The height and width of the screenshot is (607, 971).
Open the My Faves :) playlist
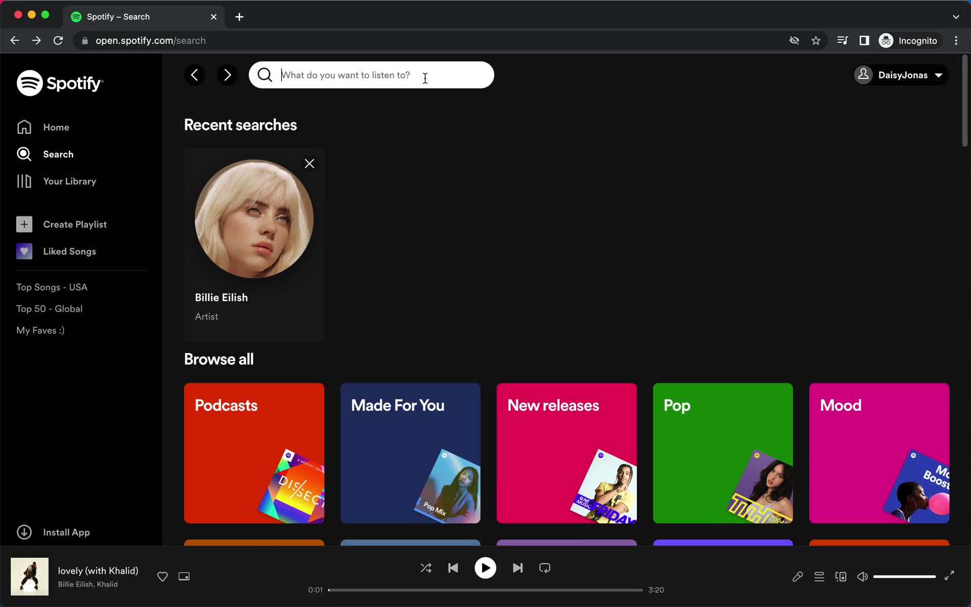click(40, 330)
